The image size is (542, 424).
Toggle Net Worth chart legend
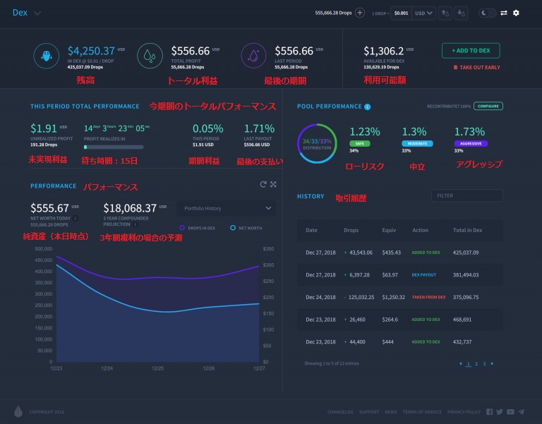point(246,228)
